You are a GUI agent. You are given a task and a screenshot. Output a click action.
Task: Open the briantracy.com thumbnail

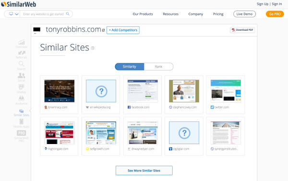point(60,91)
